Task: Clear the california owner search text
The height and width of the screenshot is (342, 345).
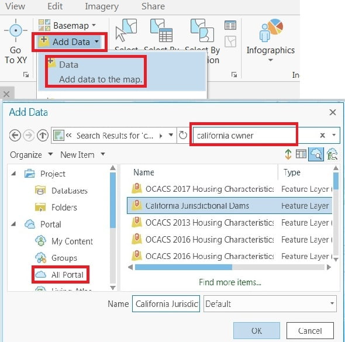Action: point(322,135)
